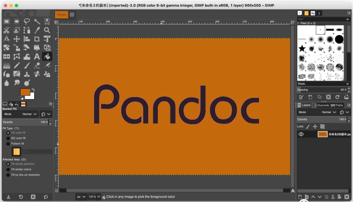Open brushes dock tab menu arrow
Image resolution: width=353 pixels, height=202 pixels.
[349, 13]
